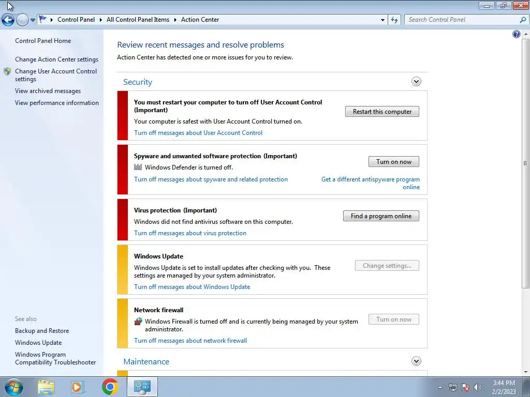This screenshot has height=397, width=530.
Task: Open Change Action Center settings
Action: click(56, 59)
